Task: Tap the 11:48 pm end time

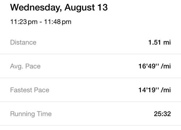Action: pos(58,22)
